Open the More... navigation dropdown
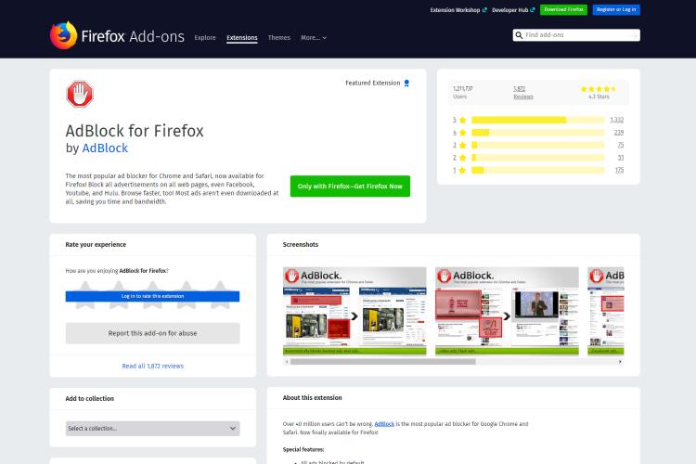696x464 pixels. click(x=314, y=38)
